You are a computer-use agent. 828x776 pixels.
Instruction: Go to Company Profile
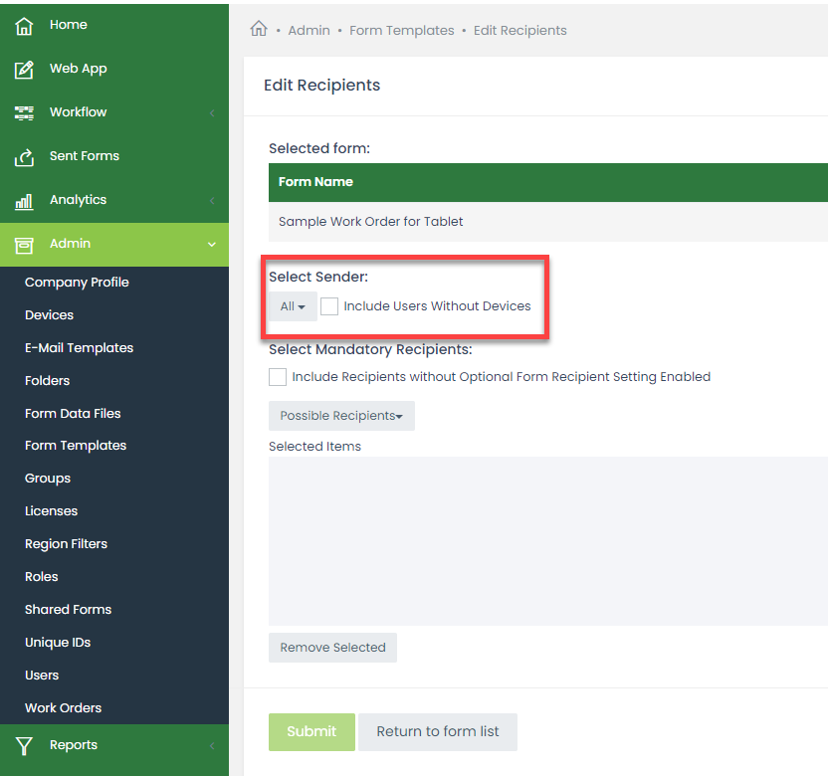(x=77, y=283)
